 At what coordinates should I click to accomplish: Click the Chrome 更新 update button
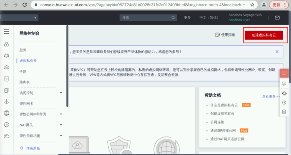pos(276,5)
